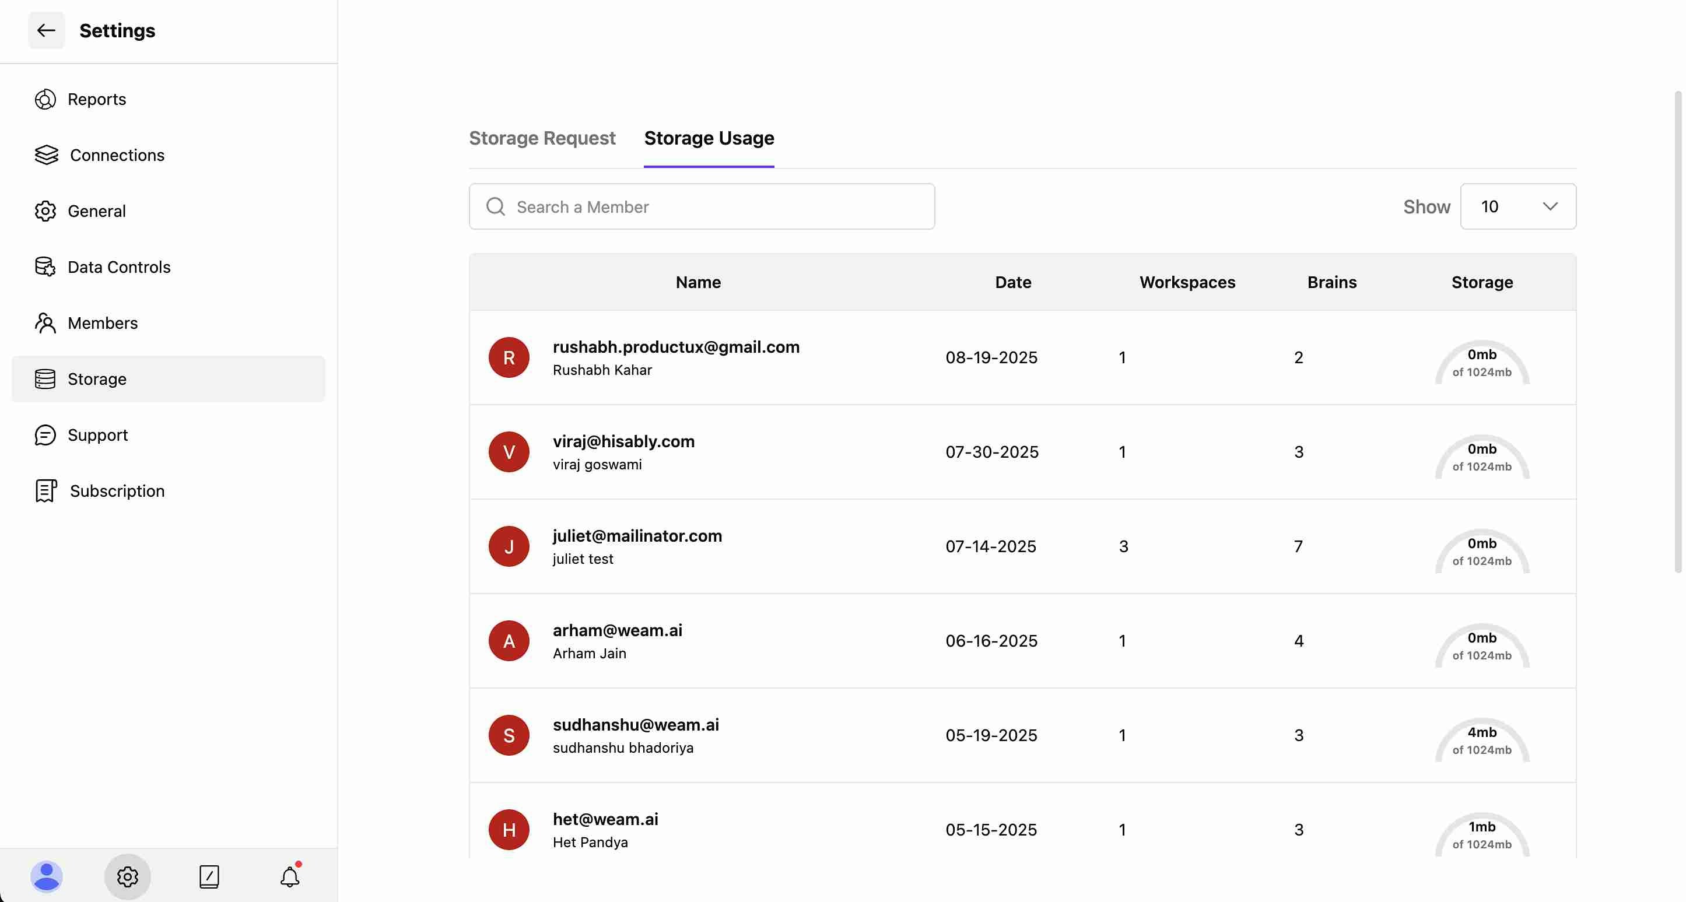Image resolution: width=1686 pixels, height=902 pixels.
Task: Click the sudhanshu@weam.ai member entry
Action: pyautogui.click(x=636, y=725)
